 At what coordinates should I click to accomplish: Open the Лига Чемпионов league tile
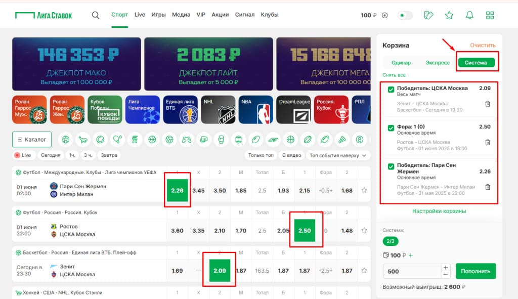tap(142, 110)
